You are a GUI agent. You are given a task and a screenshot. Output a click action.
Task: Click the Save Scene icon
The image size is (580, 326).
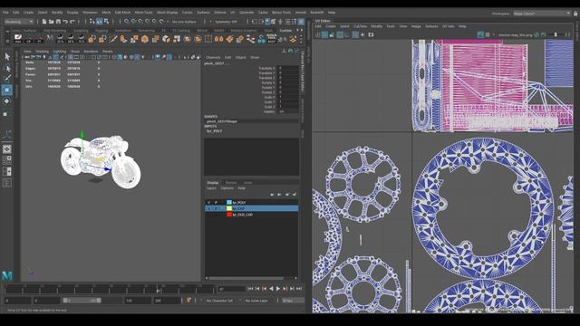58,22
